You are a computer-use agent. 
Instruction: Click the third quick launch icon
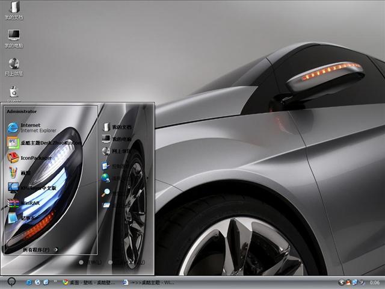pyautogui.click(x=46, y=282)
